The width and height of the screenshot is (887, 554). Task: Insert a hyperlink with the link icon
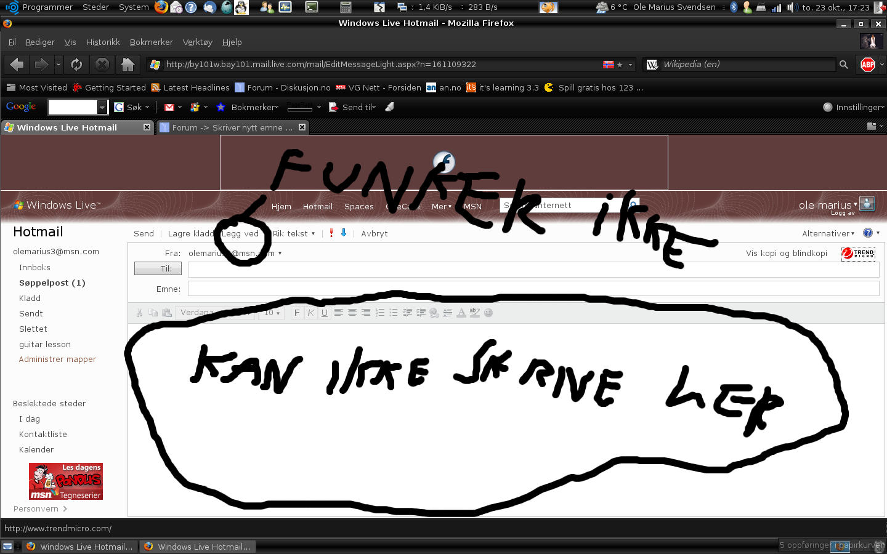pos(434,313)
